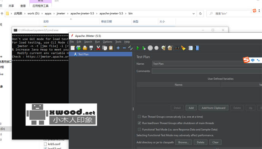Screen dimensions: 262x149
Task: Click the Detail button
Action: [x=177, y=108]
